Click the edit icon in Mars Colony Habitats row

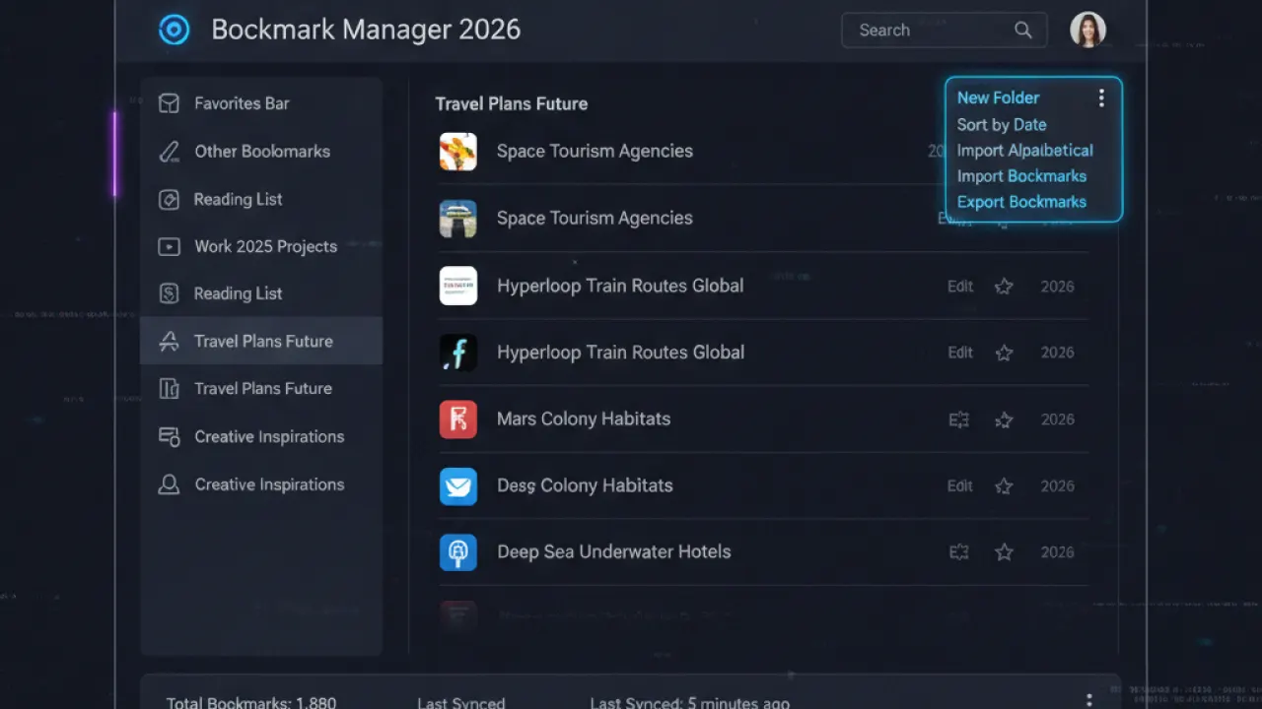[x=959, y=419]
